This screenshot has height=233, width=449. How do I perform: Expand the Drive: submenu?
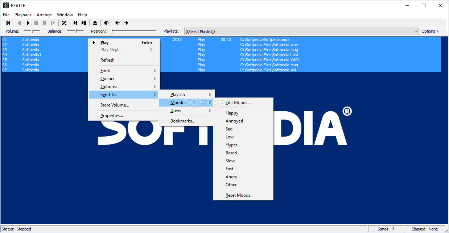[186, 111]
